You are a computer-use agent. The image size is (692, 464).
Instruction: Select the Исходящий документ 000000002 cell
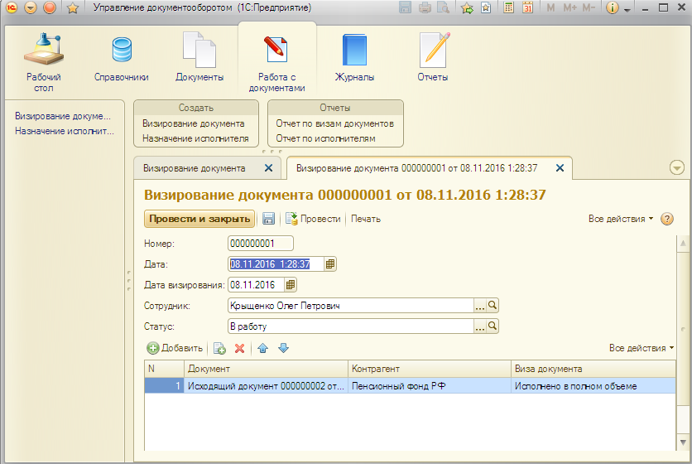(266, 386)
